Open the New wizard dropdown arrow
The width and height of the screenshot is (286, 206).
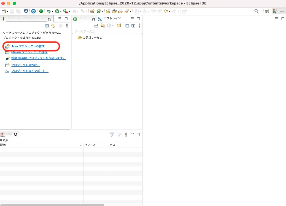tap(8, 11)
